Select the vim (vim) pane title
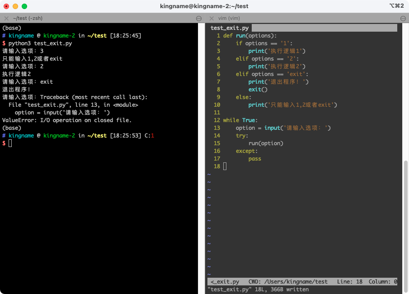The image size is (409, 294). [229, 19]
